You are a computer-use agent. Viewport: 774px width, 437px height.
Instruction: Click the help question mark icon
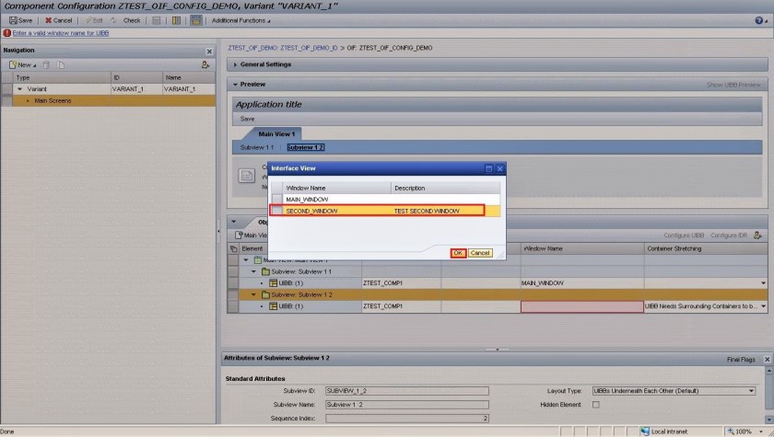(x=760, y=20)
